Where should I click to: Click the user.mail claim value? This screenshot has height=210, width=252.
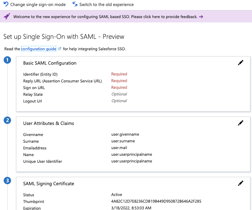[119, 148]
